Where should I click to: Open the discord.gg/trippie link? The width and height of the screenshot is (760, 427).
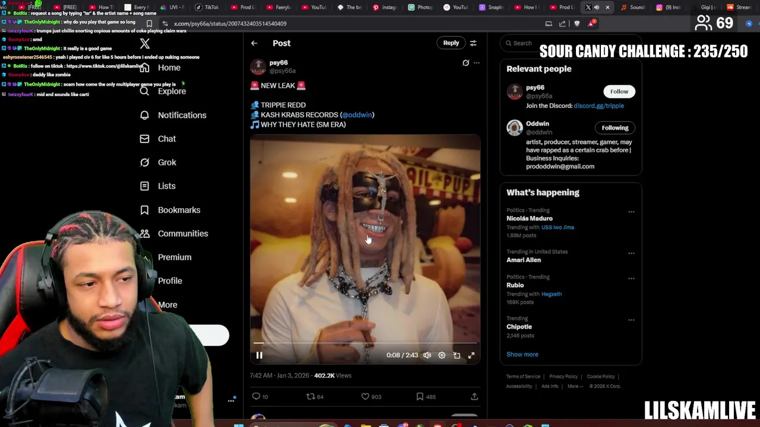tap(598, 106)
